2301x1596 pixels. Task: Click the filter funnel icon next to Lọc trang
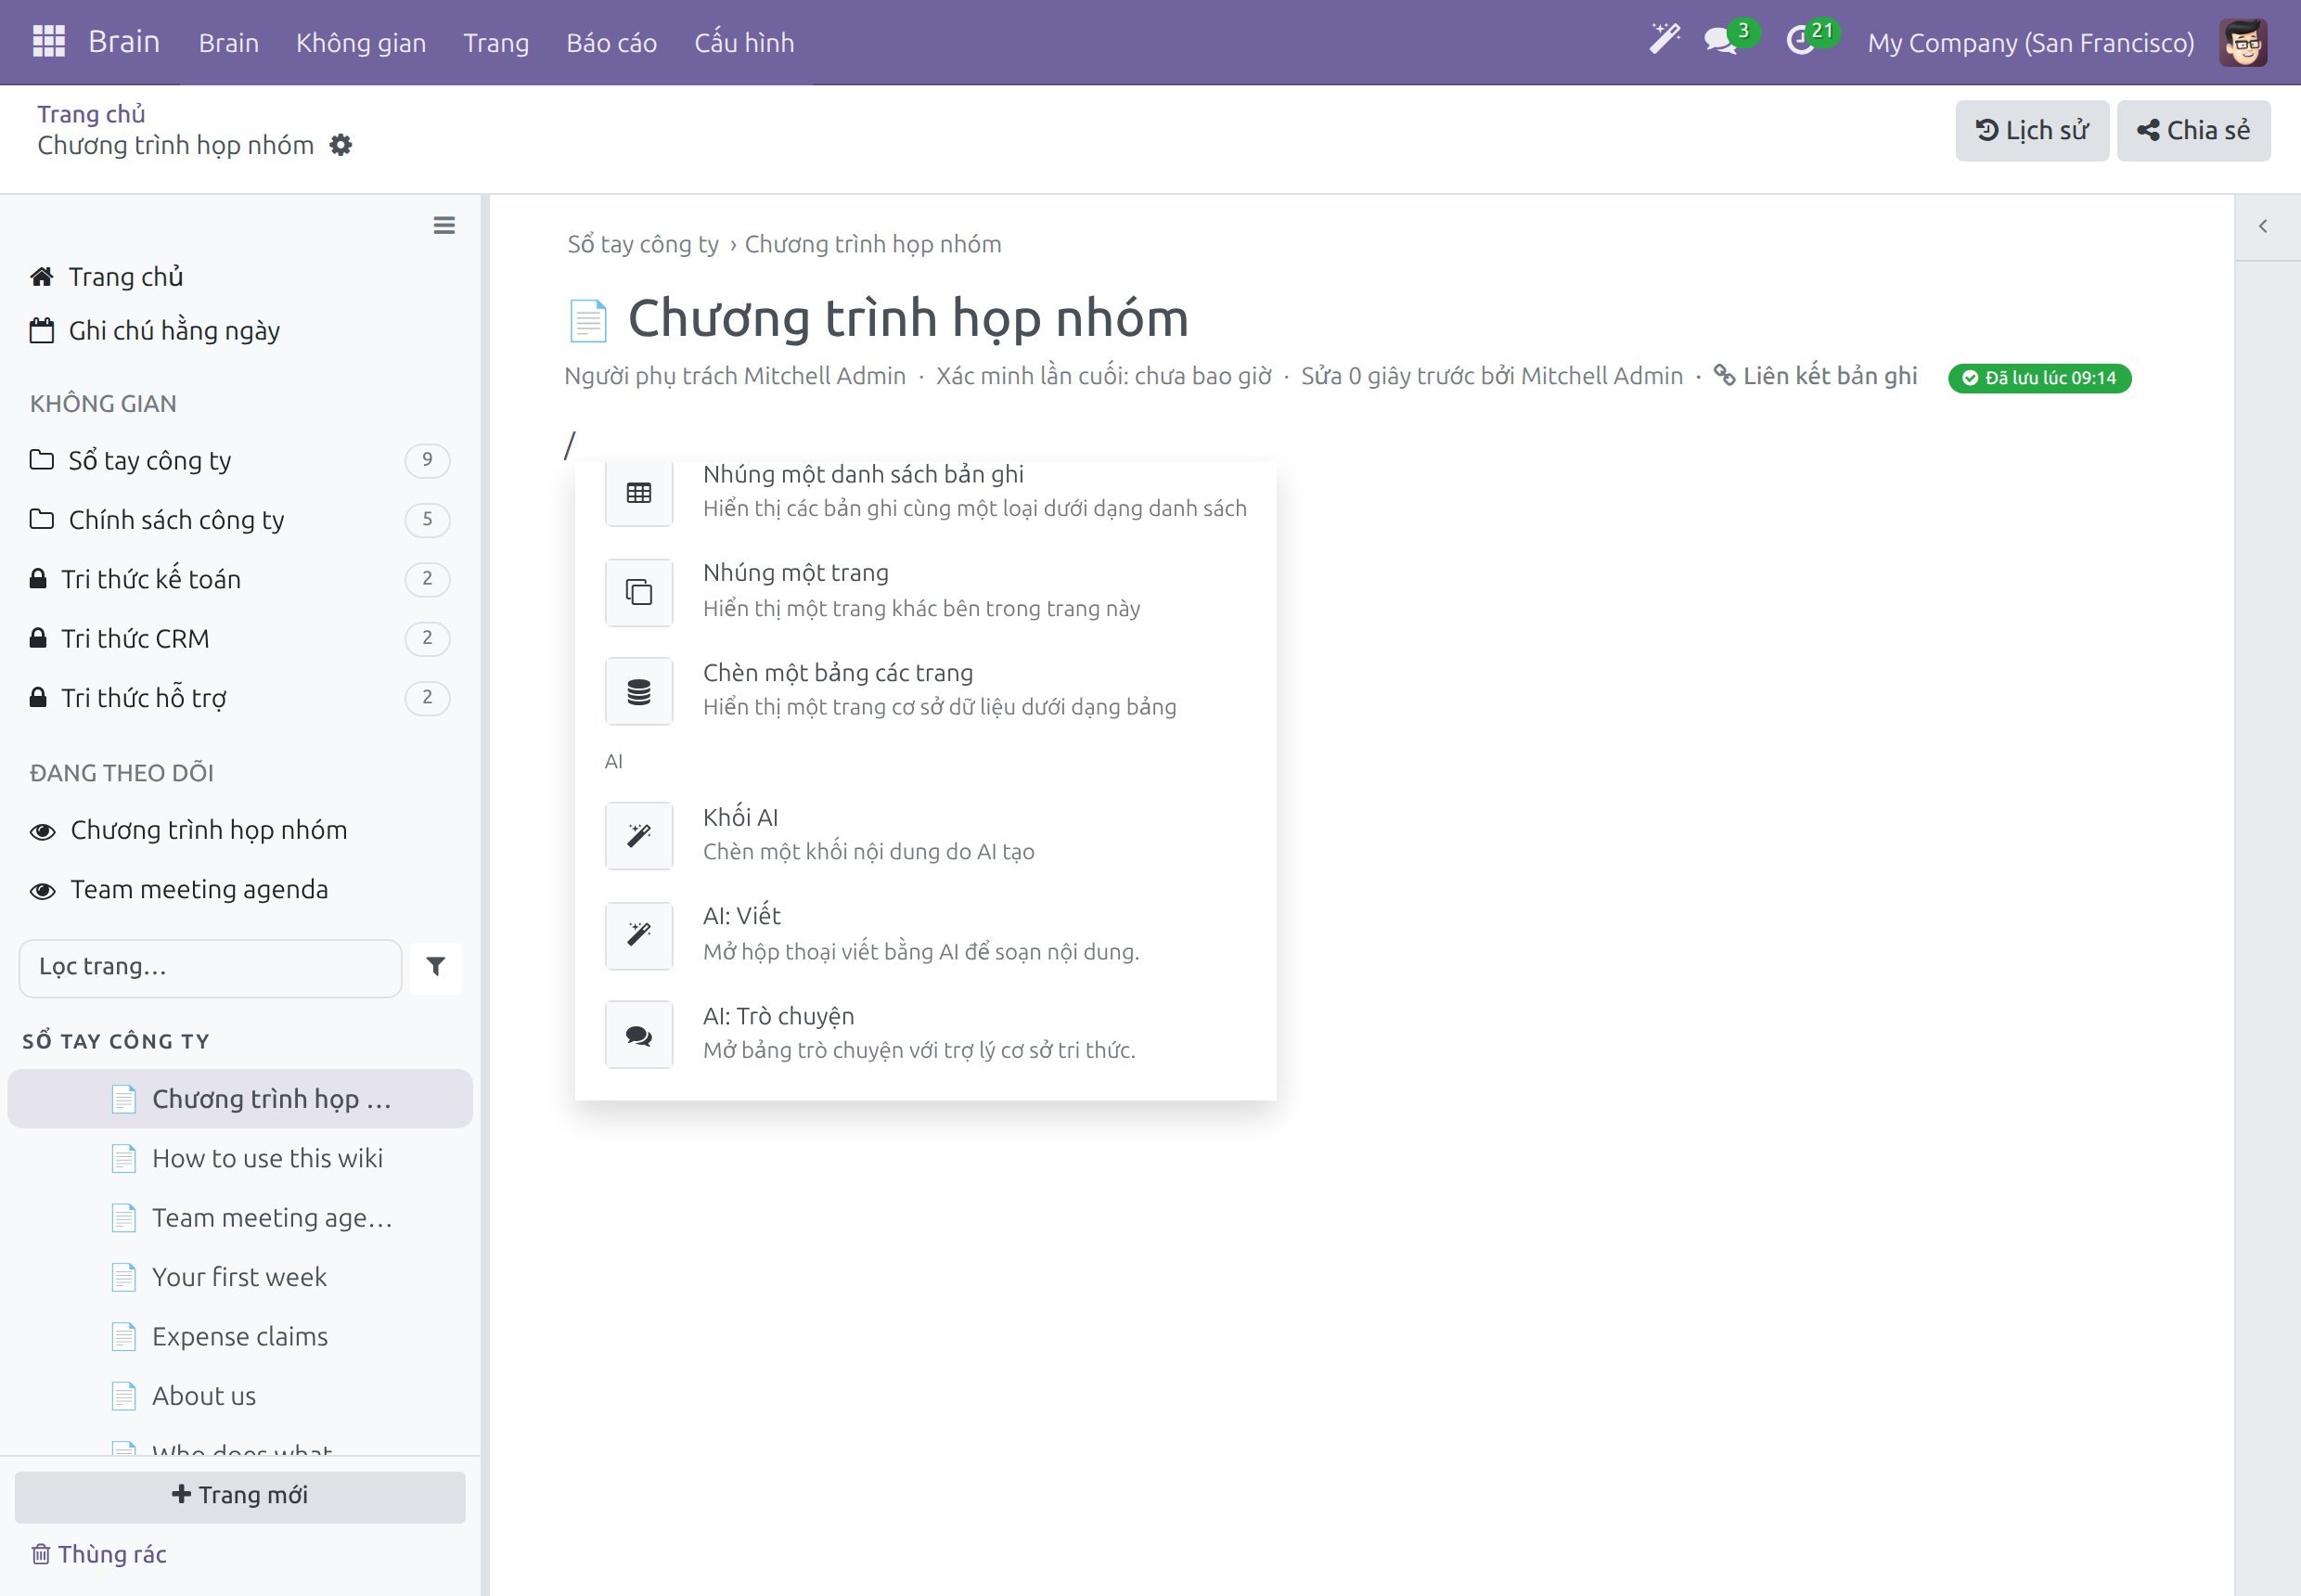[x=436, y=967]
